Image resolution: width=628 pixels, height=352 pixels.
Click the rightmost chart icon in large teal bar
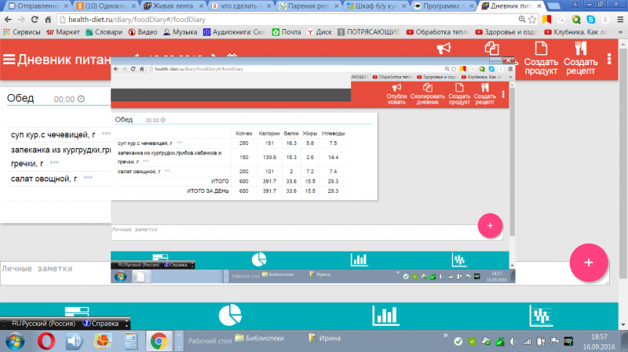539,315
